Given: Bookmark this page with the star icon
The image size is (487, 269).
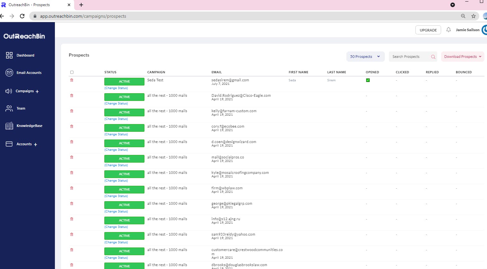Looking at the screenshot, I should pos(473,16).
